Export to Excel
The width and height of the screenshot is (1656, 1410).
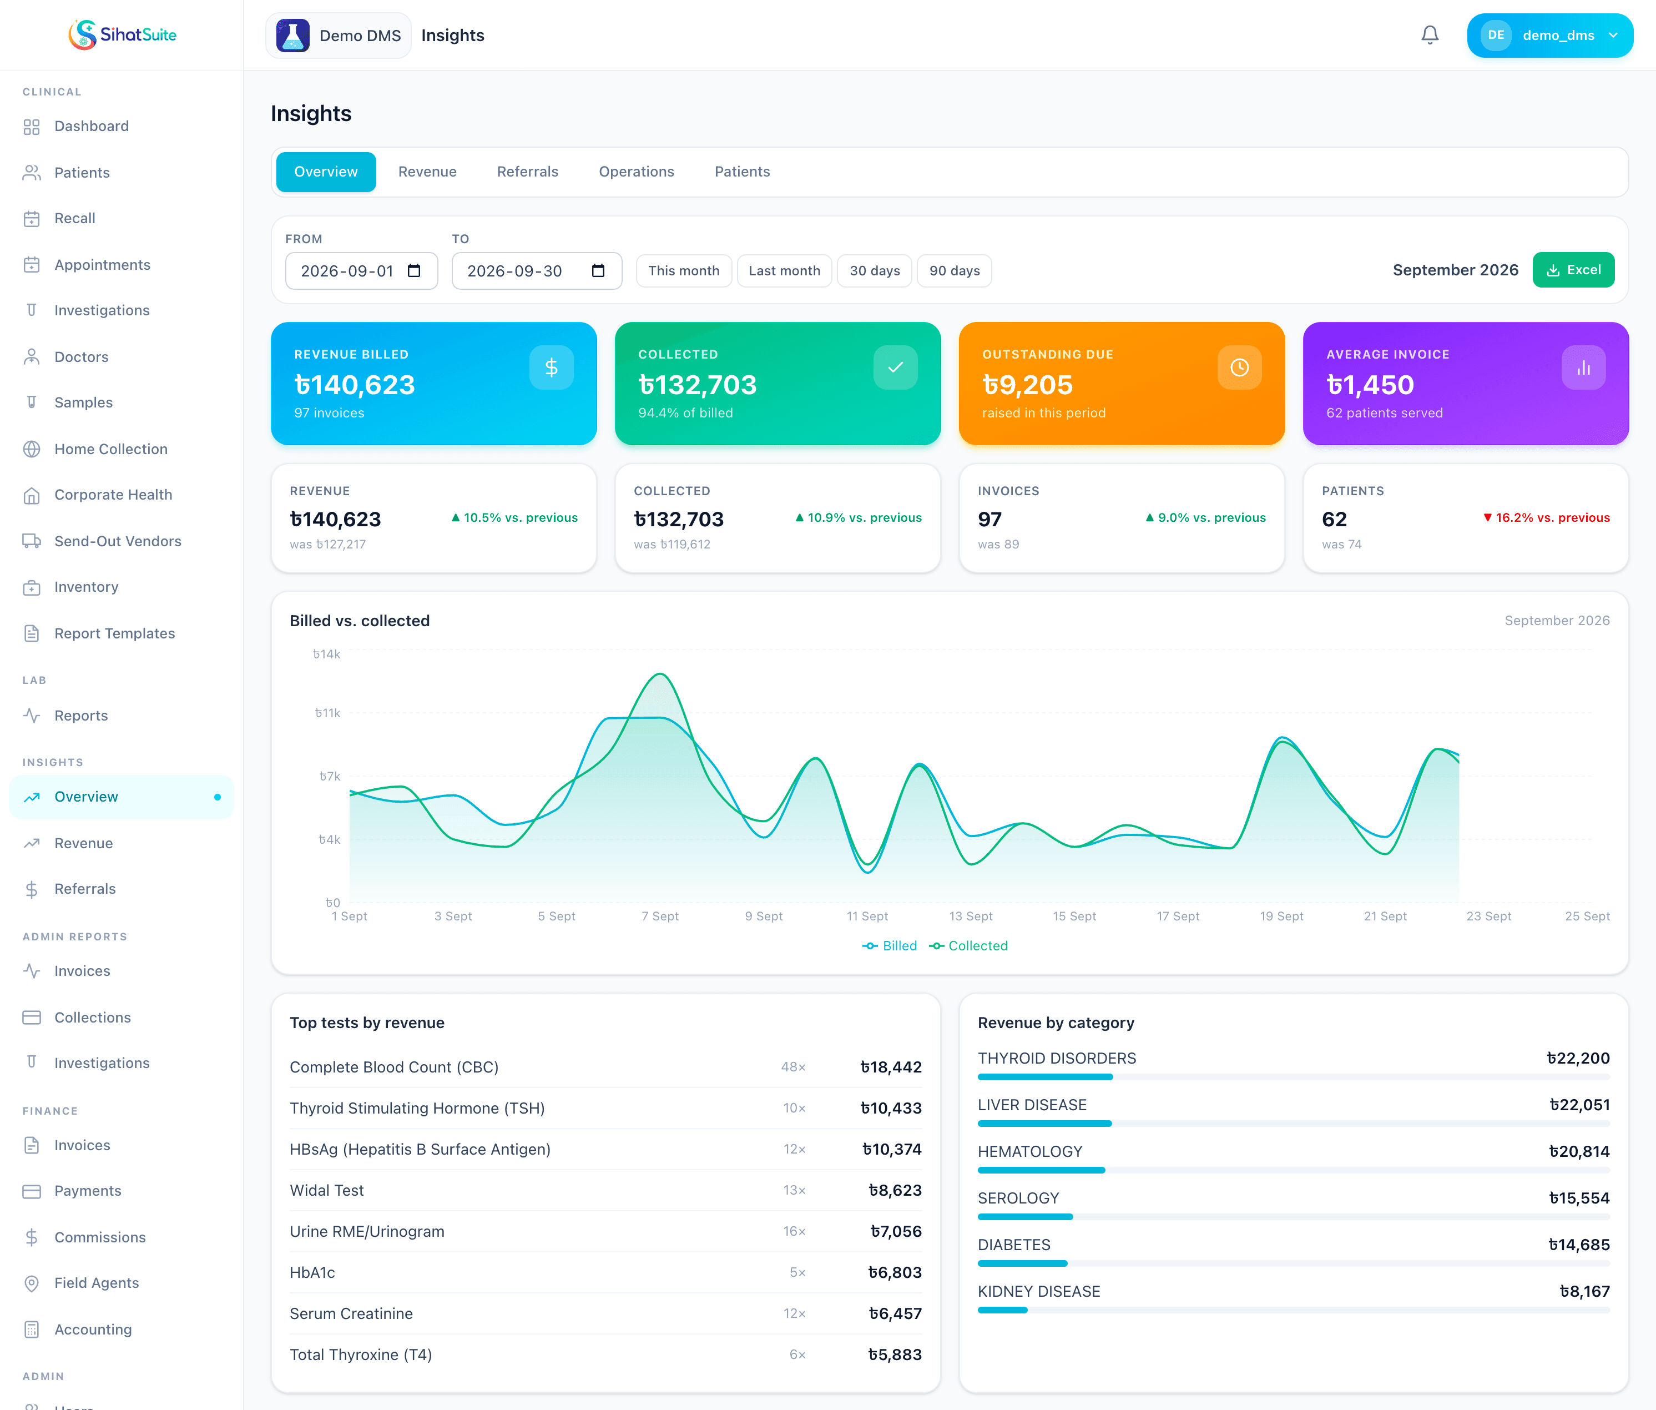click(1573, 270)
